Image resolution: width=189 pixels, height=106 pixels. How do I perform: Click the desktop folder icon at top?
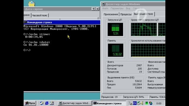point(32,4)
